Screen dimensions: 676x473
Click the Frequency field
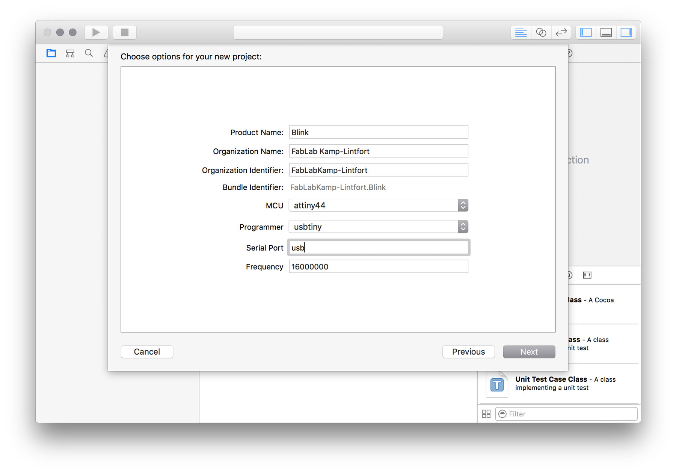pyautogui.click(x=379, y=267)
